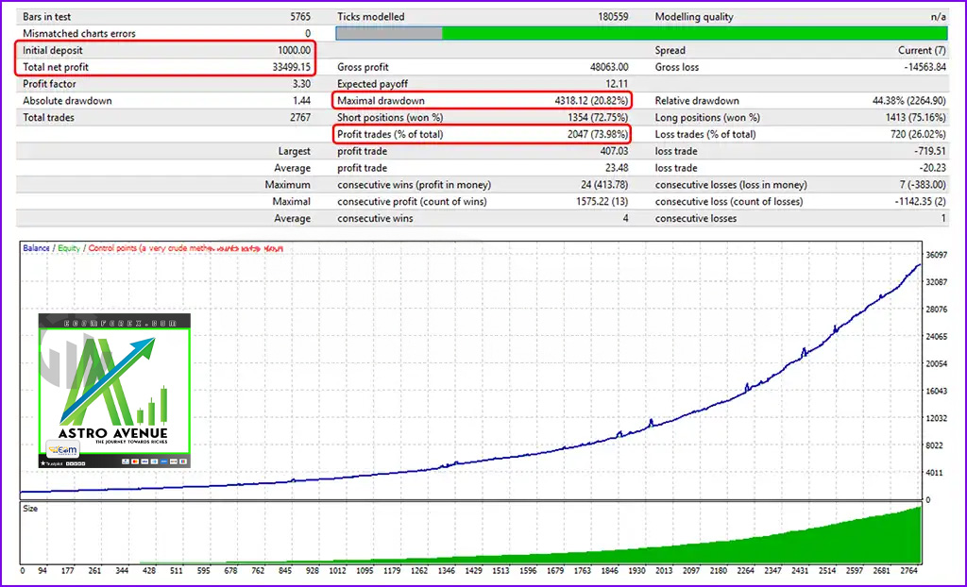Click the 'Total trades' label

[48, 117]
